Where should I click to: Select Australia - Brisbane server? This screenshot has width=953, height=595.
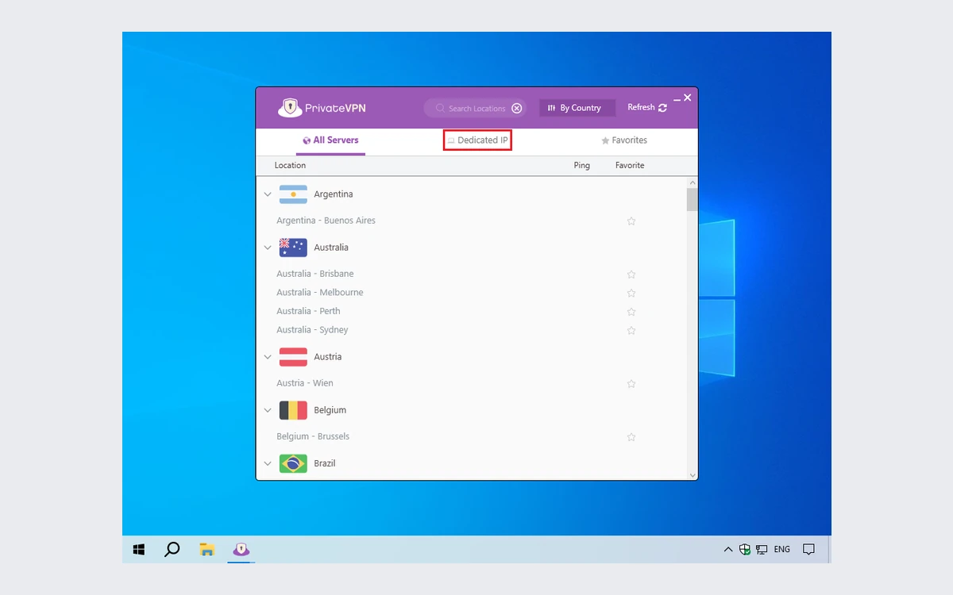coord(315,274)
